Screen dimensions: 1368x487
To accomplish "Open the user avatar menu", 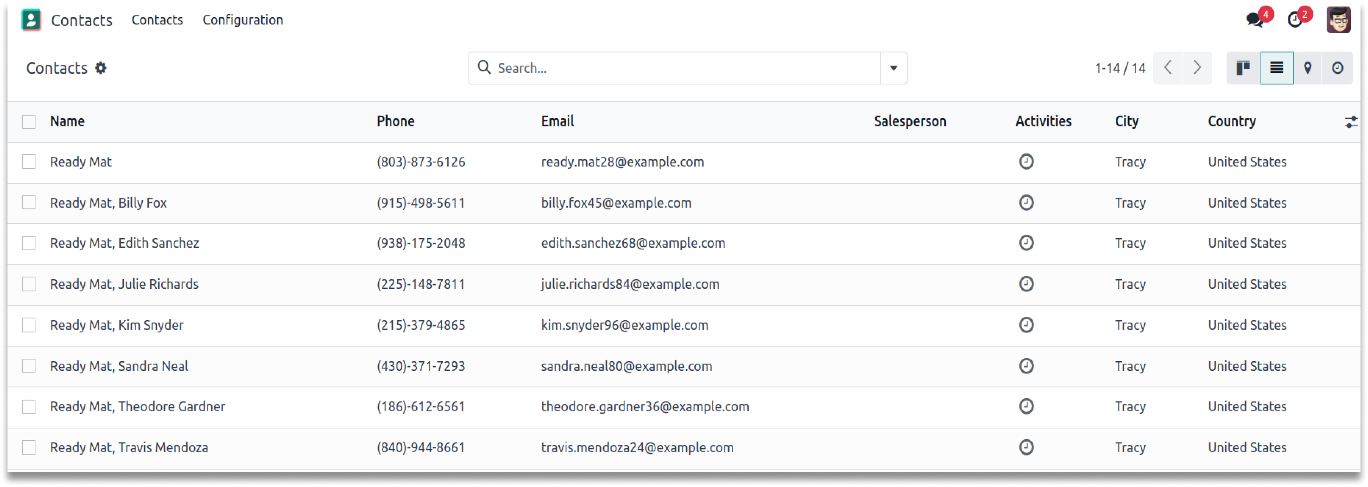I will [1338, 20].
